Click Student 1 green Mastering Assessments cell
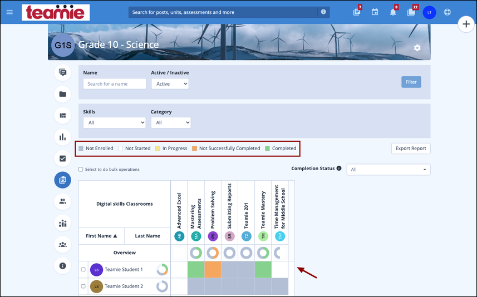This screenshot has height=297, width=477. (196, 270)
